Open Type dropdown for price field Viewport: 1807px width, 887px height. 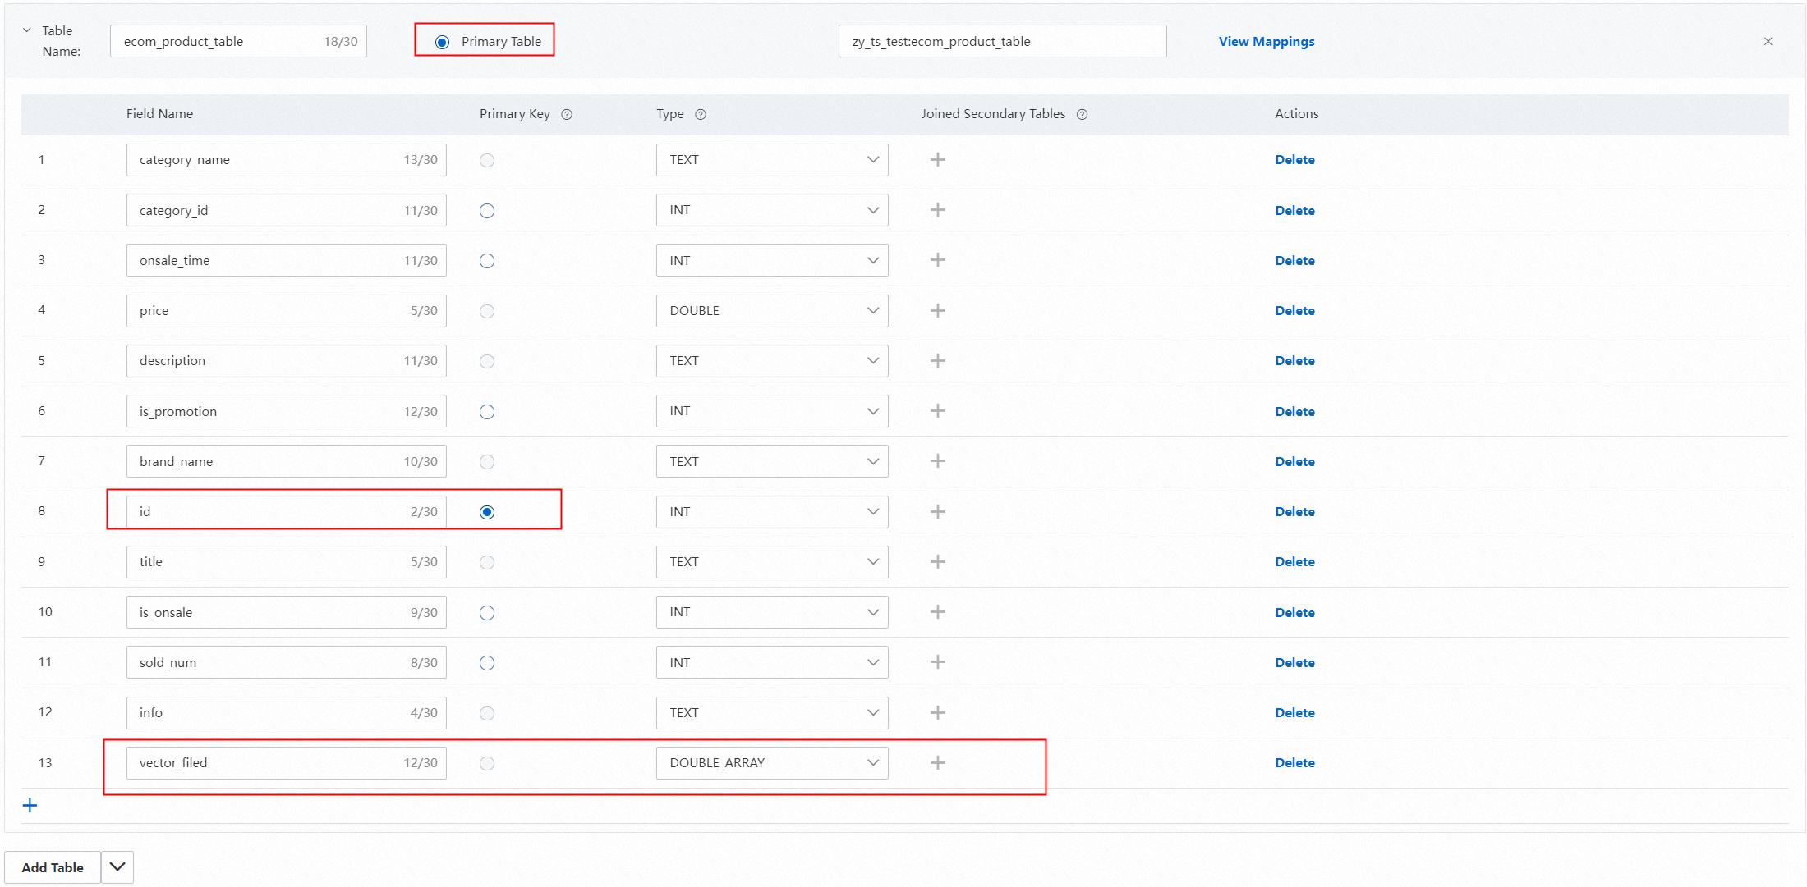point(771,311)
